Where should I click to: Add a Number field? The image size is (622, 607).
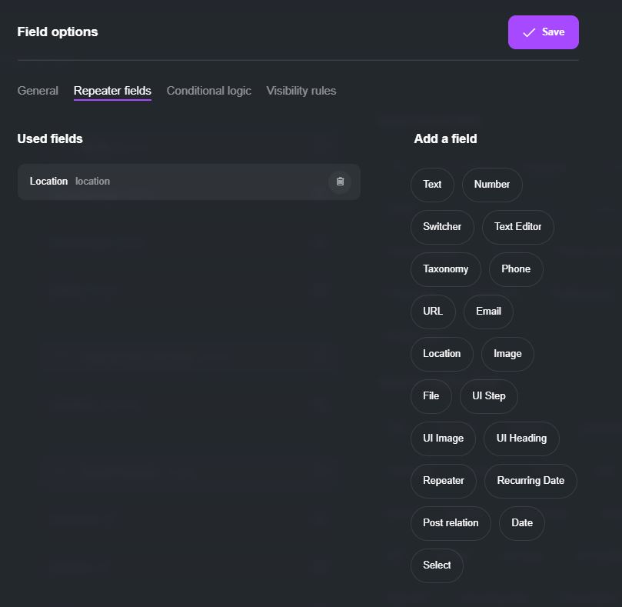[x=491, y=185]
